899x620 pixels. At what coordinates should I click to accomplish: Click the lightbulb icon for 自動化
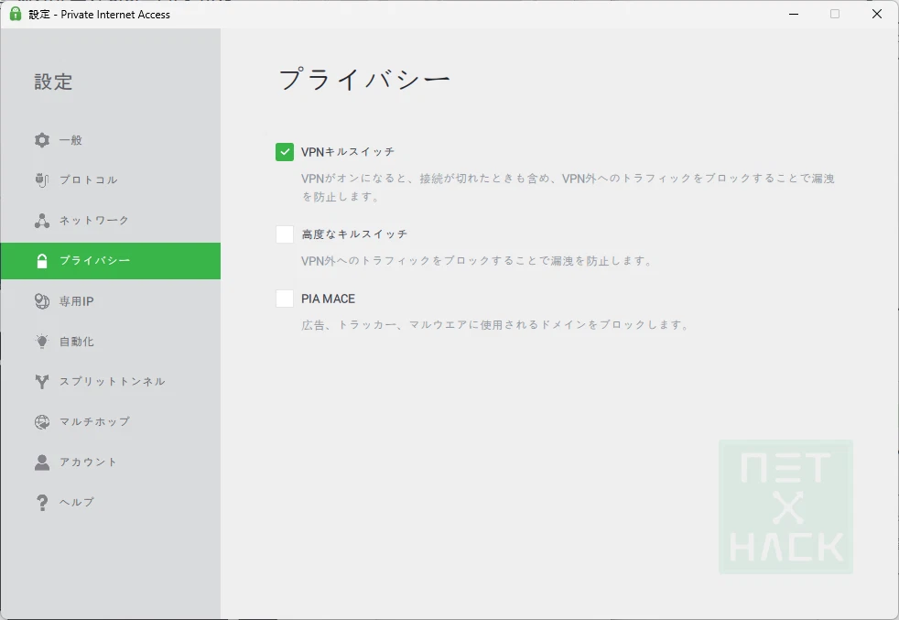(x=42, y=342)
